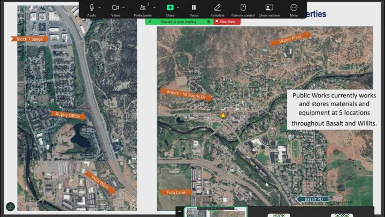
Task: Expand the Share options arrow
Action: [178, 8]
